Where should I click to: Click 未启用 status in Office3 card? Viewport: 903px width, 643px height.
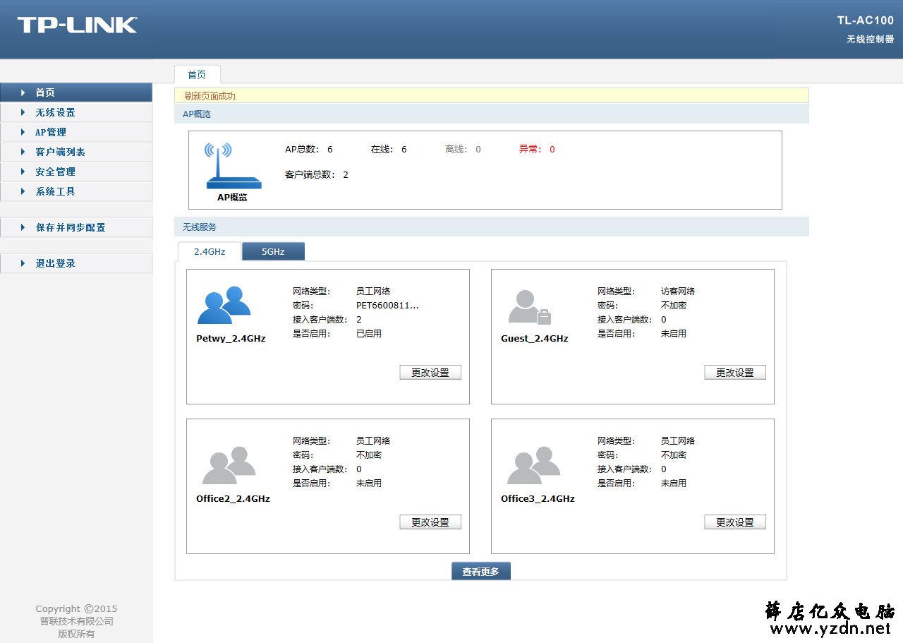pyautogui.click(x=674, y=483)
